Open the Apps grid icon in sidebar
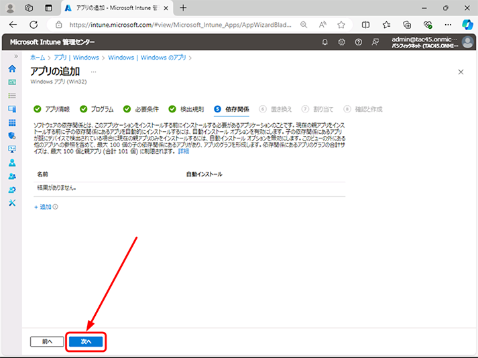Viewport: 478px width, 358px height. coord(12,122)
